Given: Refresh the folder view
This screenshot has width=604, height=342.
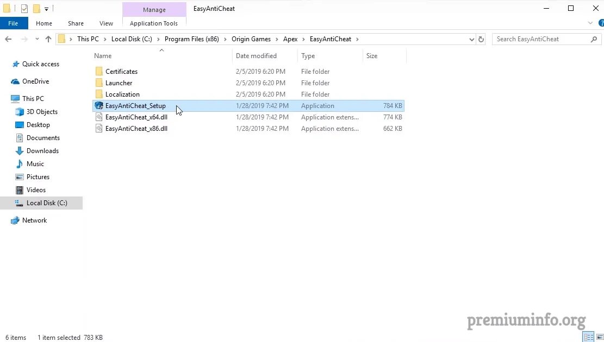Looking at the screenshot, I should click(x=481, y=39).
